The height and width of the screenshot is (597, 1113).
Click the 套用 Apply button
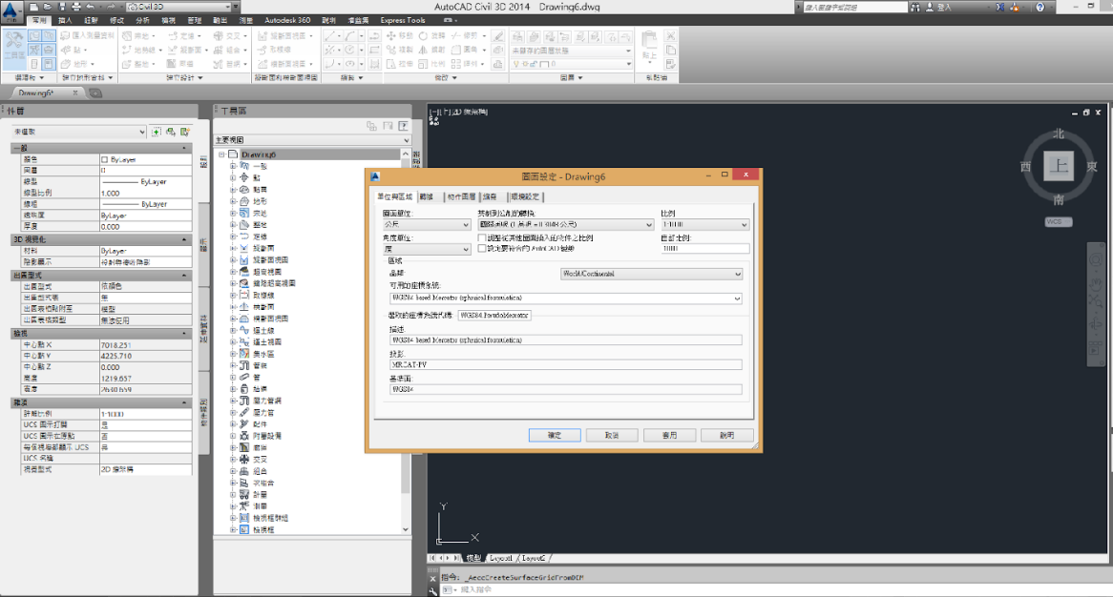coord(669,435)
